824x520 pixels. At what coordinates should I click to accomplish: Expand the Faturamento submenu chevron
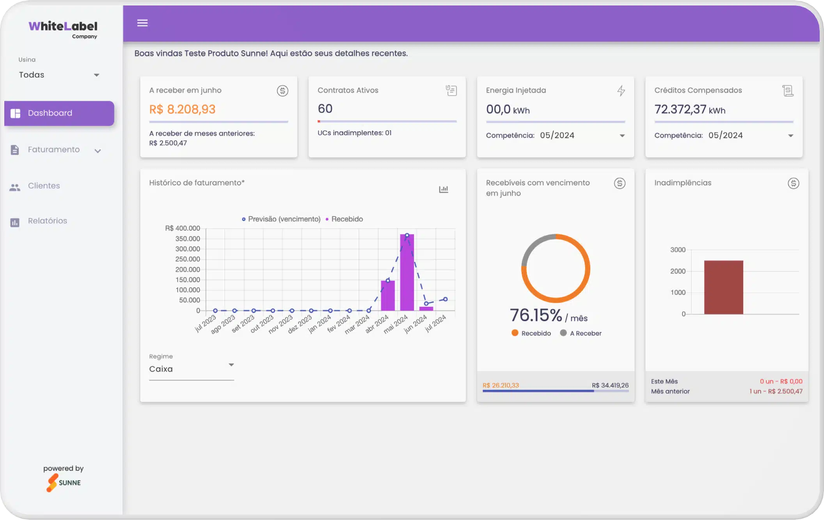pos(98,151)
